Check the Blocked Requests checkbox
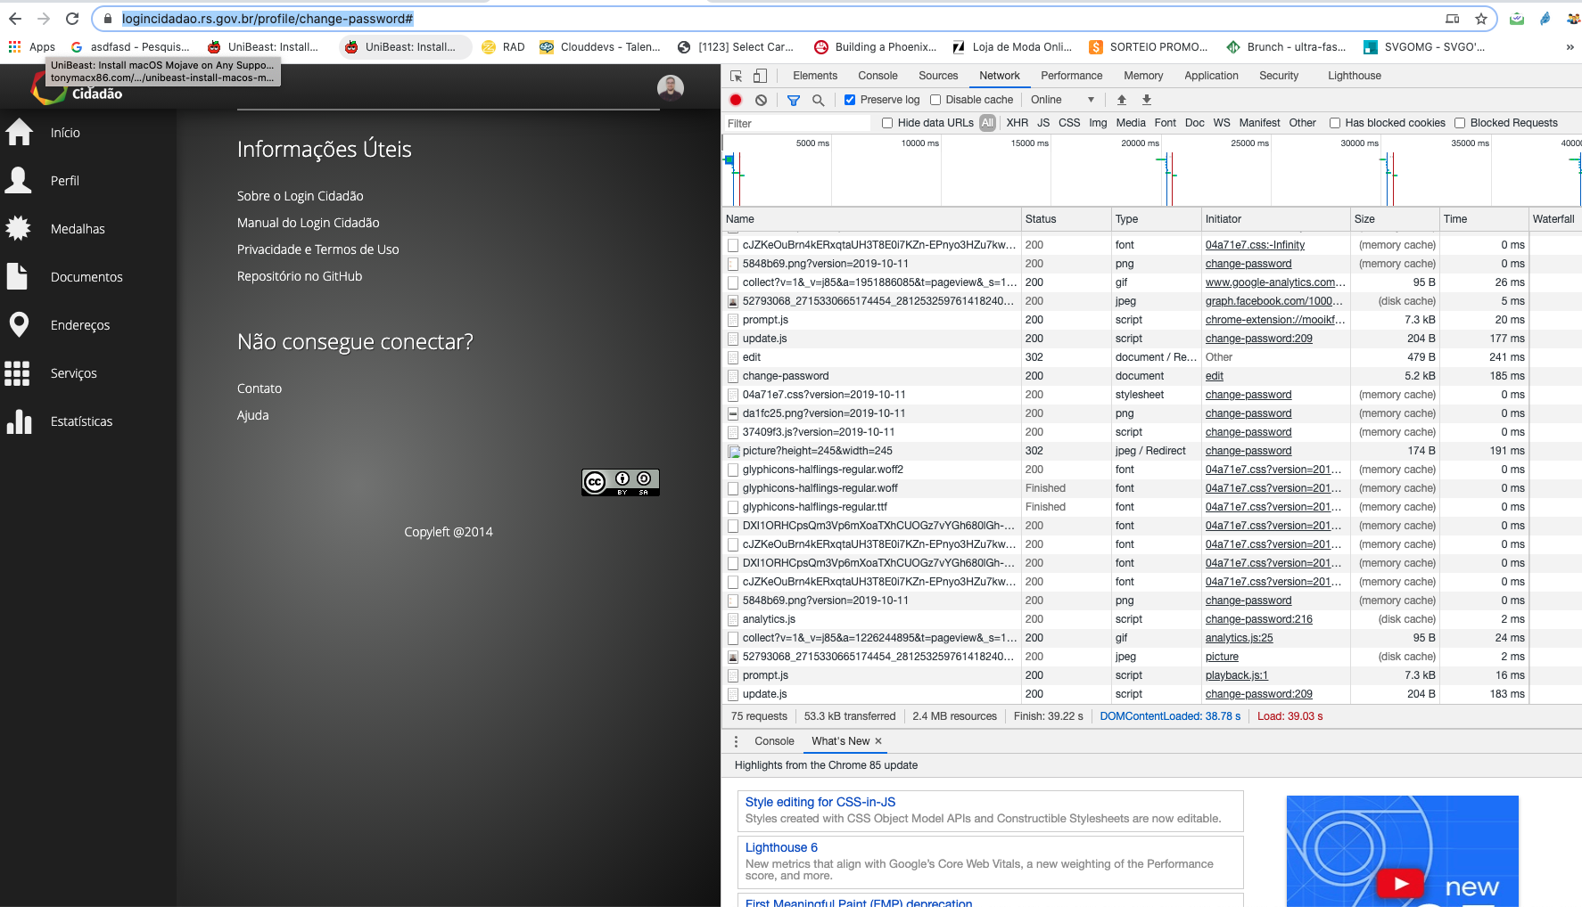Screen dimensions: 1582x907 point(1460,123)
